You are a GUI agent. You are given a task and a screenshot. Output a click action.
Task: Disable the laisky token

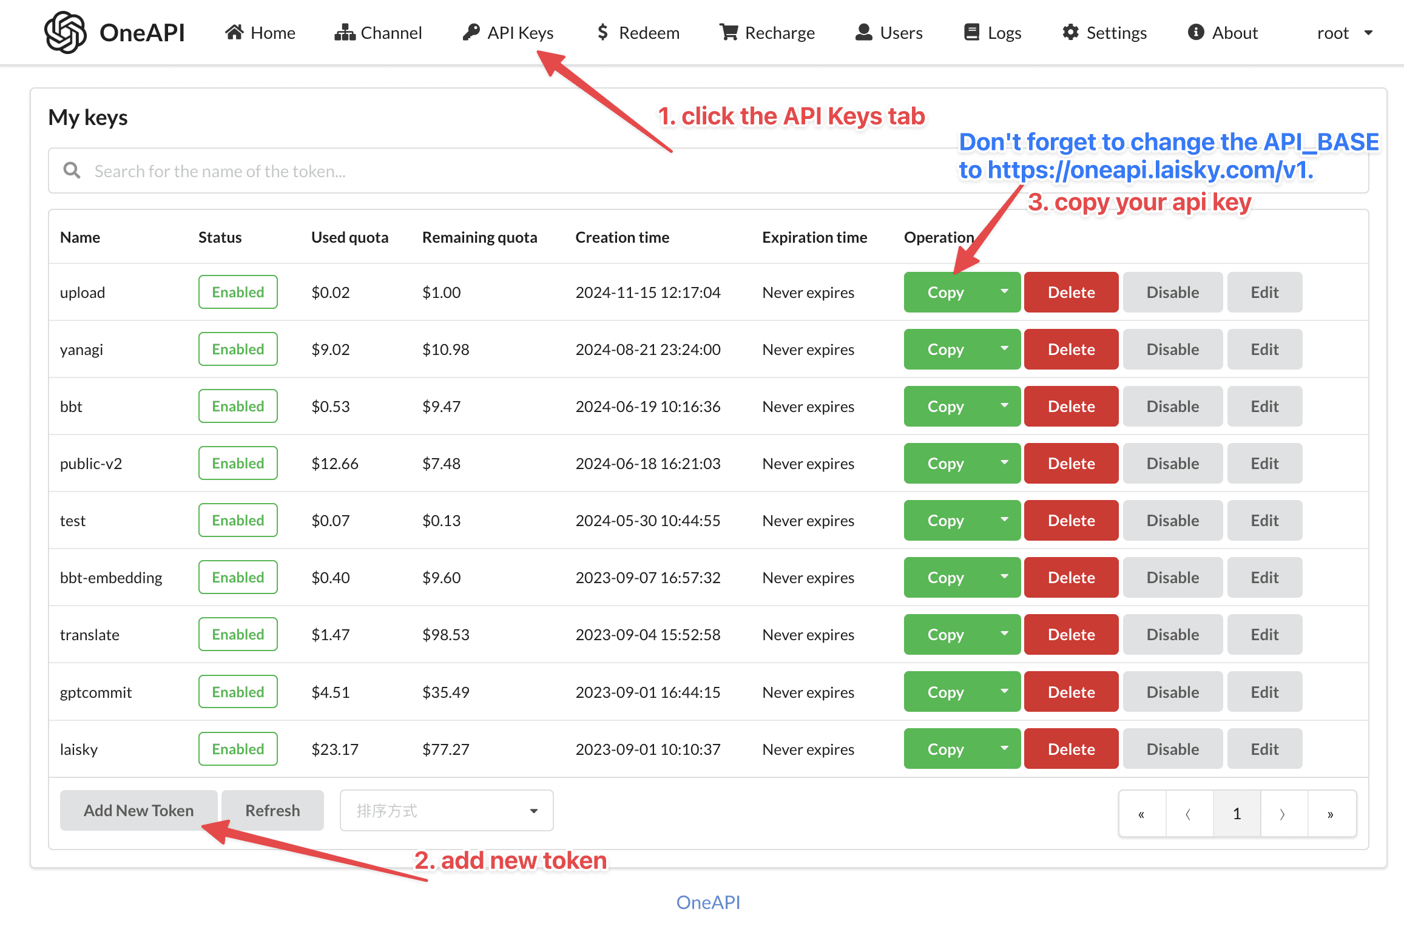(x=1172, y=749)
